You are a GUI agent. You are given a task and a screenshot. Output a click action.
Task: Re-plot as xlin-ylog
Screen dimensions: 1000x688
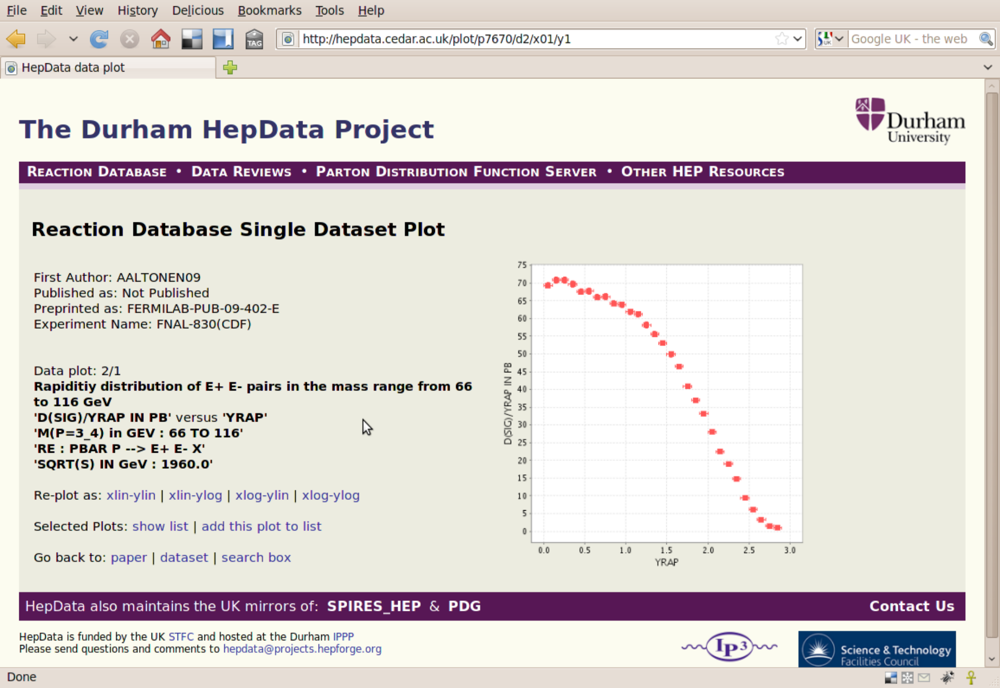(195, 495)
